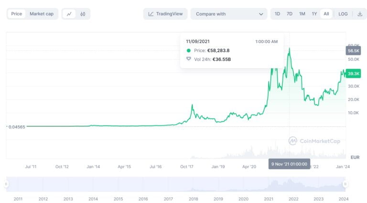Select the 1Y time range
Image resolution: width=367 pixels, height=203 pixels.
pos(314,14)
